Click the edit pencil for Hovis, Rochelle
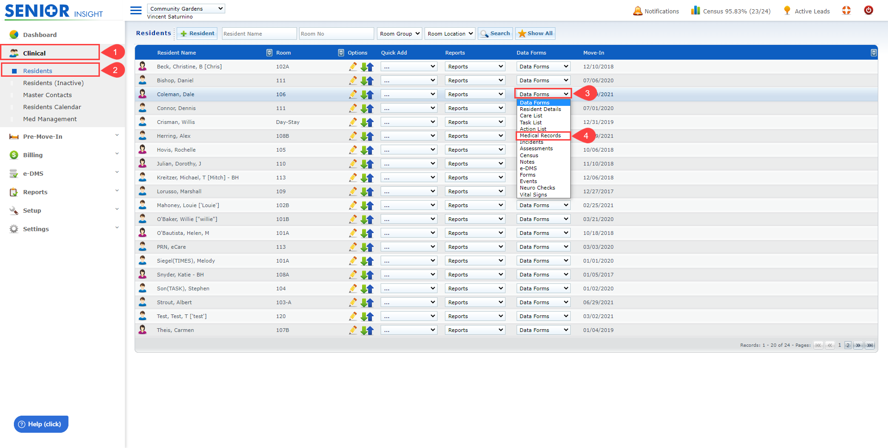Viewport: 888px width, 448px height. point(353,150)
